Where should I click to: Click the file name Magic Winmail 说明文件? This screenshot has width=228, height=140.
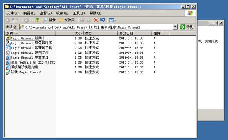click(x=29, y=53)
